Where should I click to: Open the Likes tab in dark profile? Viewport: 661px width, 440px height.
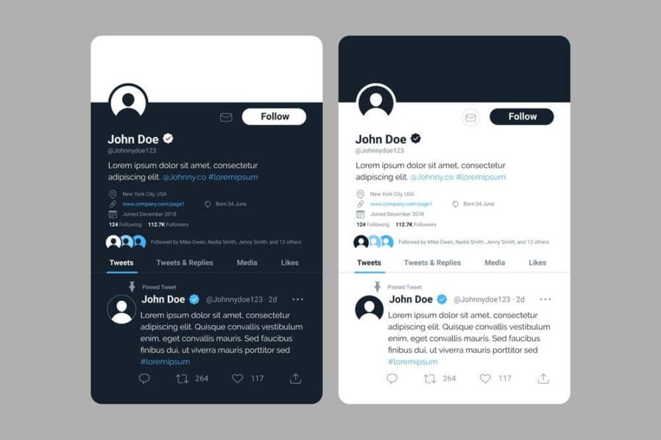(290, 263)
